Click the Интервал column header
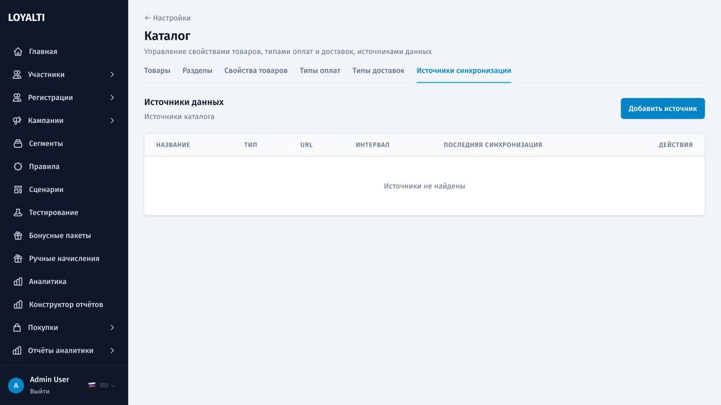The height and width of the screenshot is (405, 721). pos(373,145)
